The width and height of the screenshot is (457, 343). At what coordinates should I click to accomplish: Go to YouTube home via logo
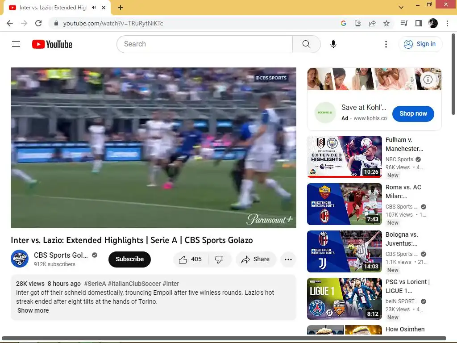[x=52, y=44]
